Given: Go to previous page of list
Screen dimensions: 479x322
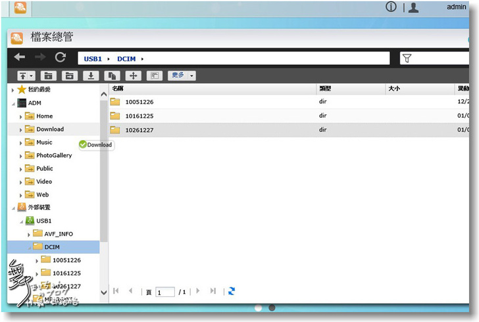Looking at the screenshot, I should pos(131,291).
